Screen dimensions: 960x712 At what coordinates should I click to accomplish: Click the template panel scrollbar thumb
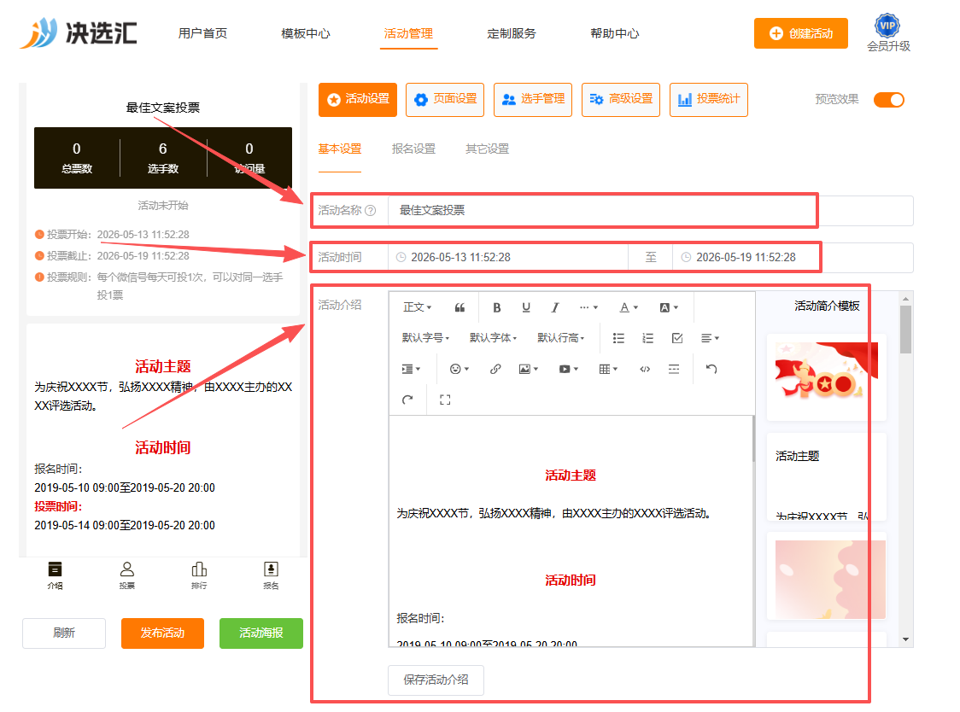coord(905,330)
